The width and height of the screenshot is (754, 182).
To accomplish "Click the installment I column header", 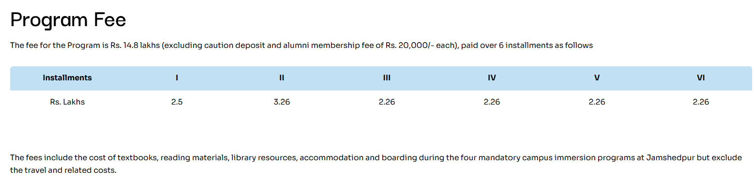I will (x=177, y=77).
